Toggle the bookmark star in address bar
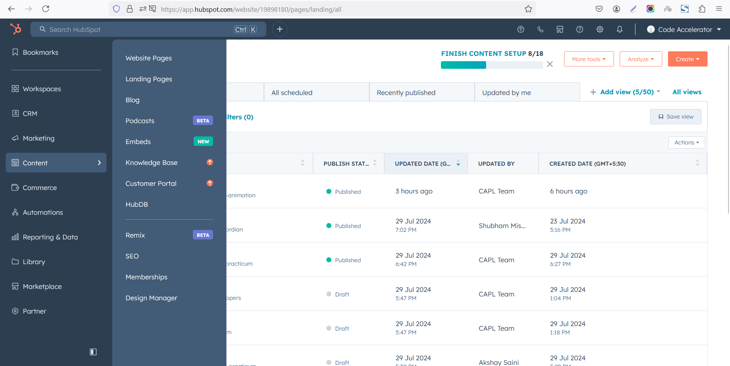730x366 pixels. (x=528, y=9)
